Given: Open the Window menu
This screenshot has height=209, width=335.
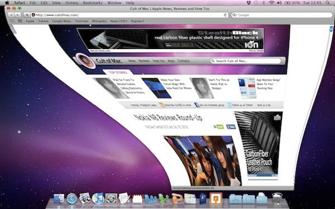Looking at the screenshot, I should coord(114,3).
